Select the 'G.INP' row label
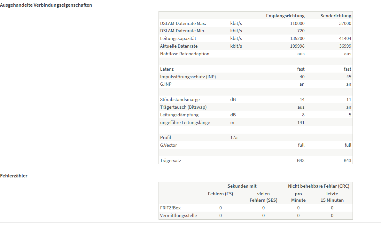Image resolution: width=381 pixels, height=226 pixels. pyautogui.click(x=166, y=84)
